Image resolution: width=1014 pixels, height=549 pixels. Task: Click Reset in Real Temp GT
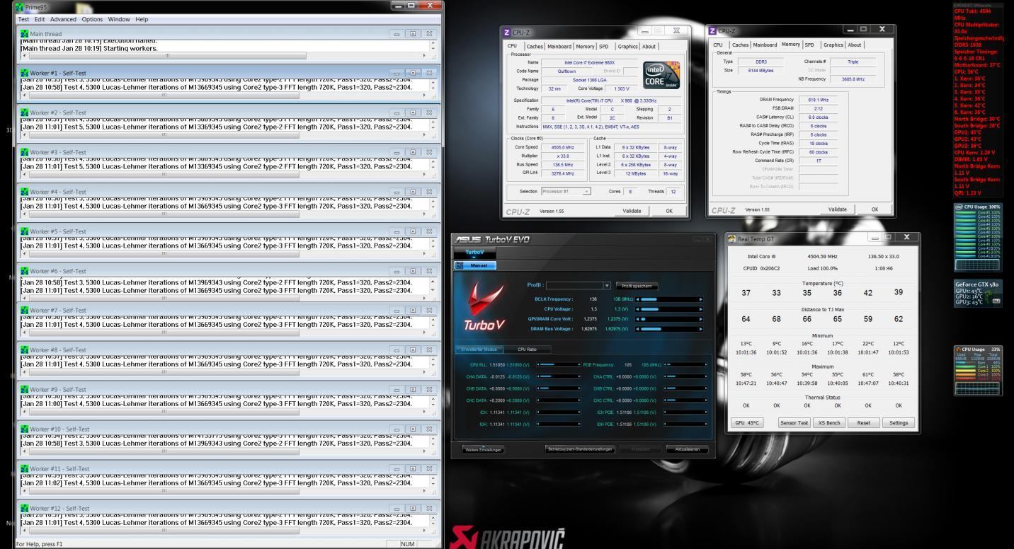[863, 422]
